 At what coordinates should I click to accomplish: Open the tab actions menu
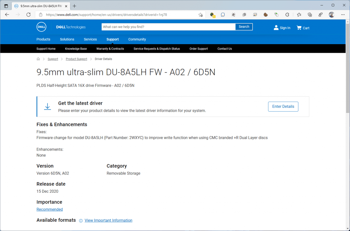(6, 6)
